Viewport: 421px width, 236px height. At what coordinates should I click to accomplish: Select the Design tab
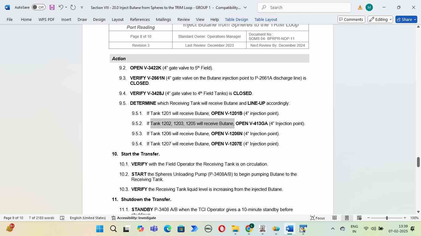pos(99,19)
